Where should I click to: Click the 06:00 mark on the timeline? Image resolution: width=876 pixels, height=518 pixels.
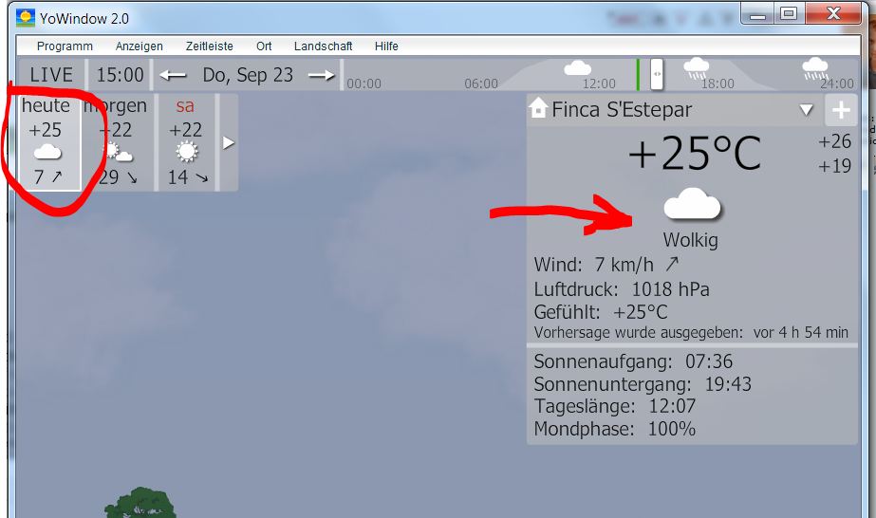pos(481,83)
